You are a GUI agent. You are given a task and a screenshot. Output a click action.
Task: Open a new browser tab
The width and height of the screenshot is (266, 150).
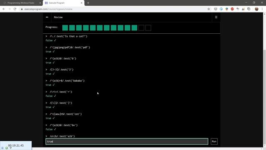[x=88, y=3]
